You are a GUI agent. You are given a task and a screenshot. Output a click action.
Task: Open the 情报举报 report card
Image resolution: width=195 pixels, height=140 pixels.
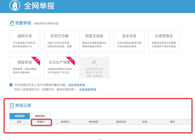click(x=25, y=68)
